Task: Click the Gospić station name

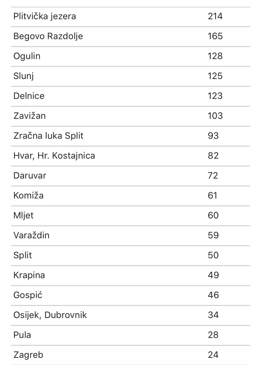Action: tap(28, 295)
